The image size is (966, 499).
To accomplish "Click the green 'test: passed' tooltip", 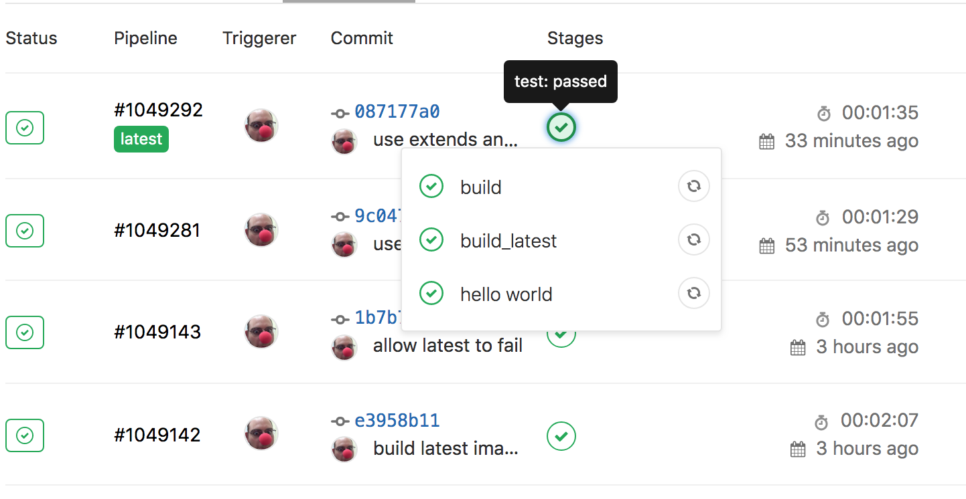I will 560,82.
